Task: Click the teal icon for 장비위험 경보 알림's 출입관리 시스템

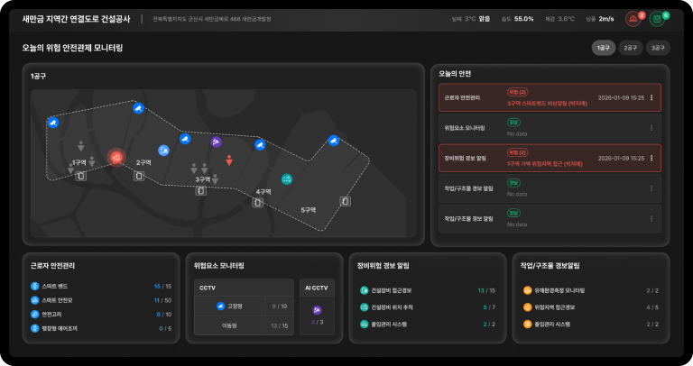Action: click(x=365, y=324)
